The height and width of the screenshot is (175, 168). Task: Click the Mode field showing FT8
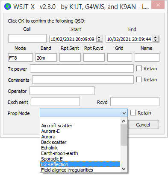[x=21, y=57]
